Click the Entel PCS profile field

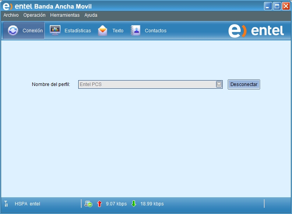coord(150,84)
